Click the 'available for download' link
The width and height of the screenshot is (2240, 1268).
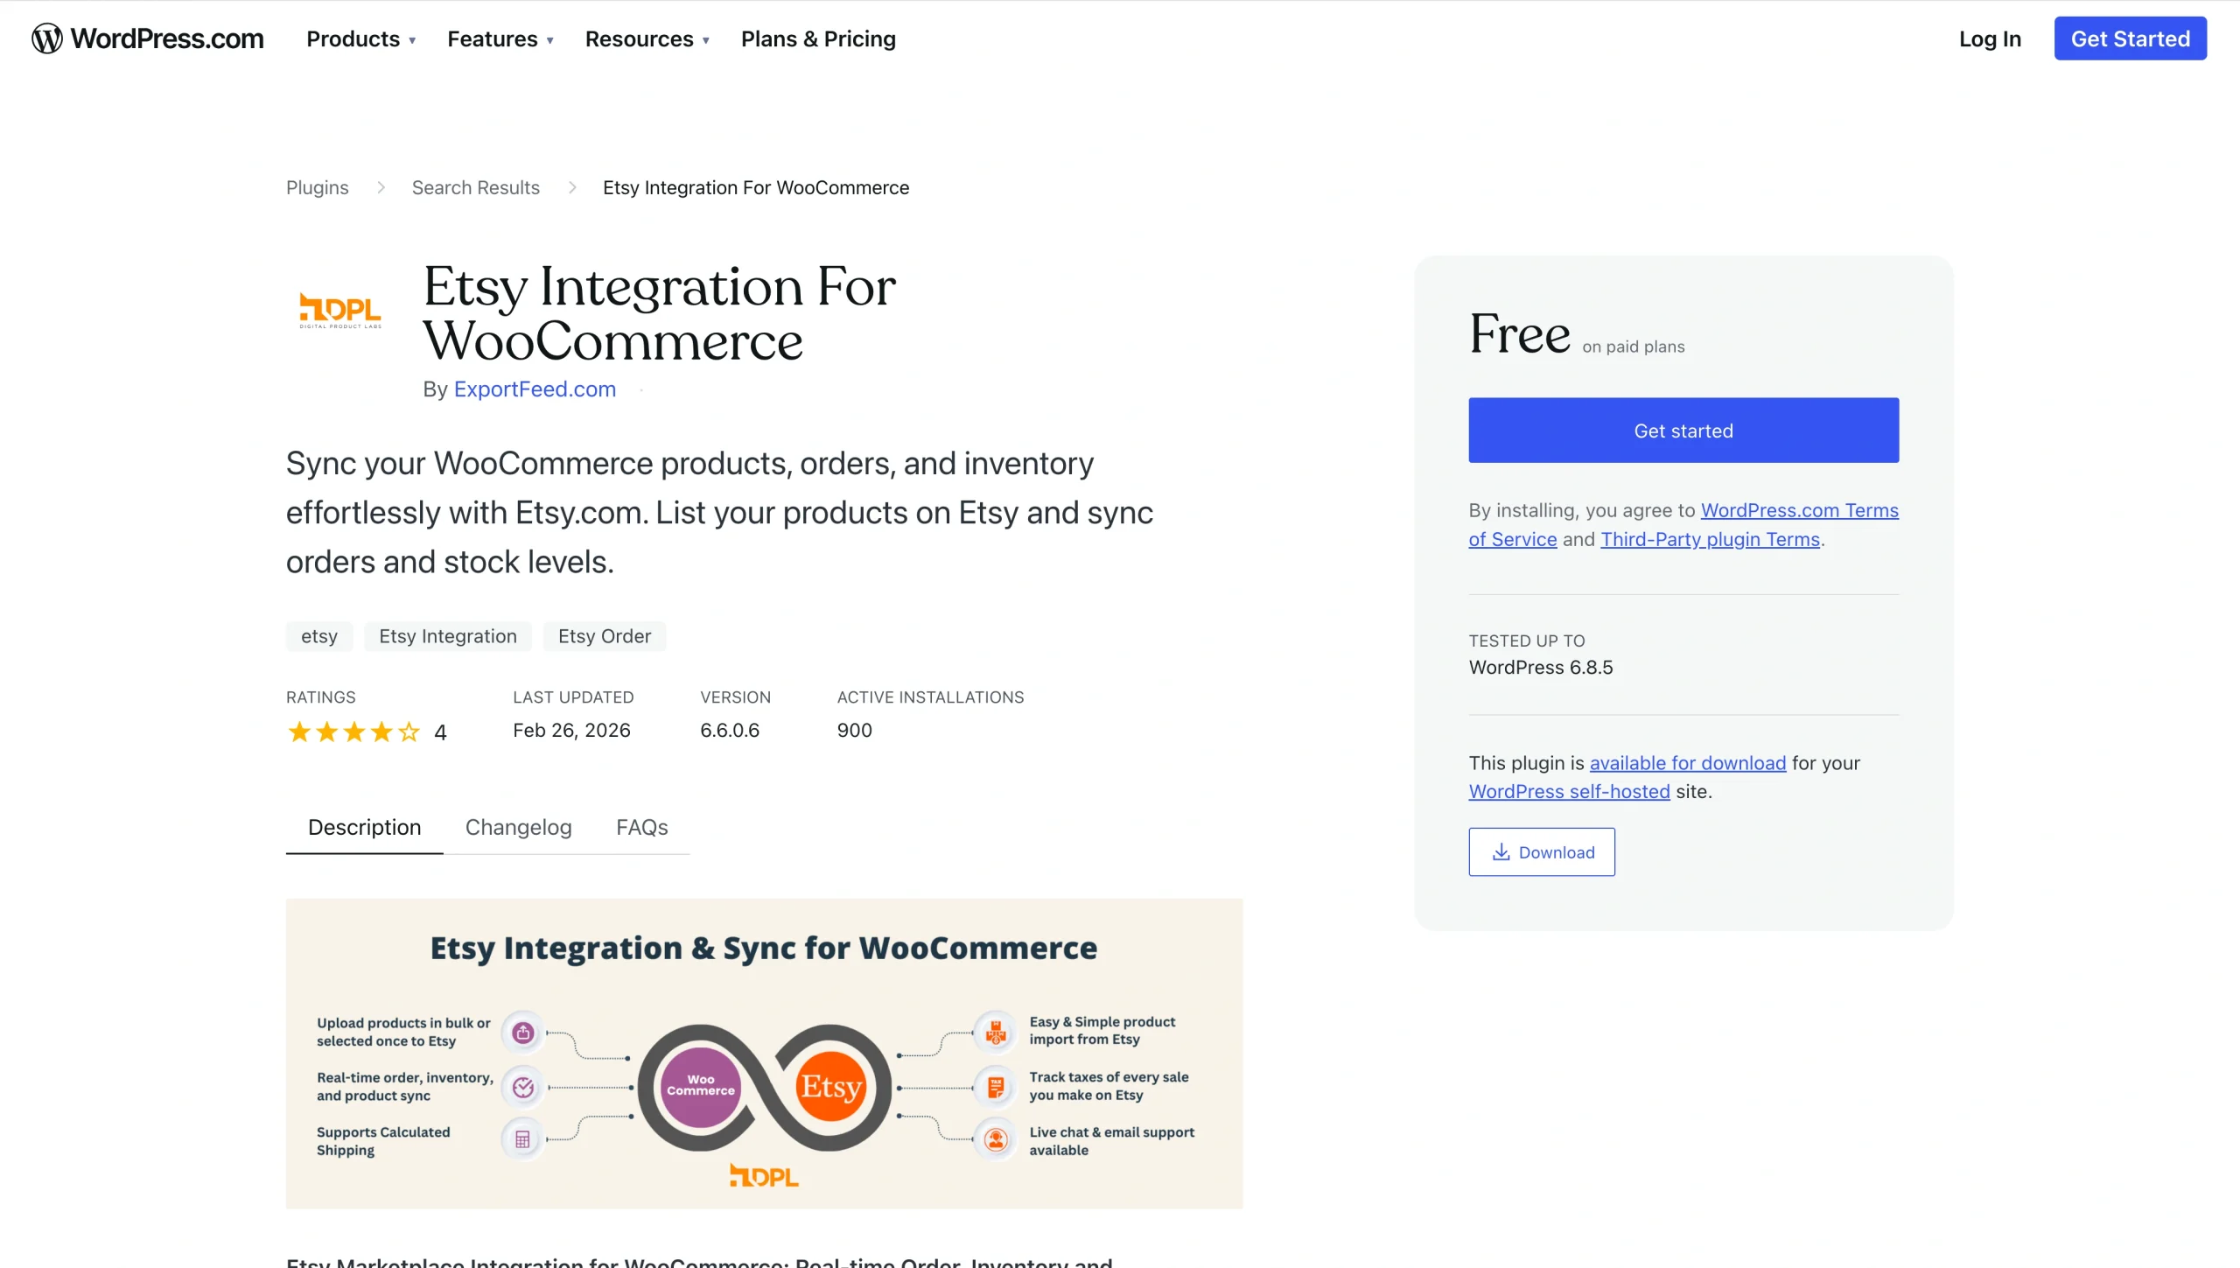pyautogui.click(x=1687, y=762)
